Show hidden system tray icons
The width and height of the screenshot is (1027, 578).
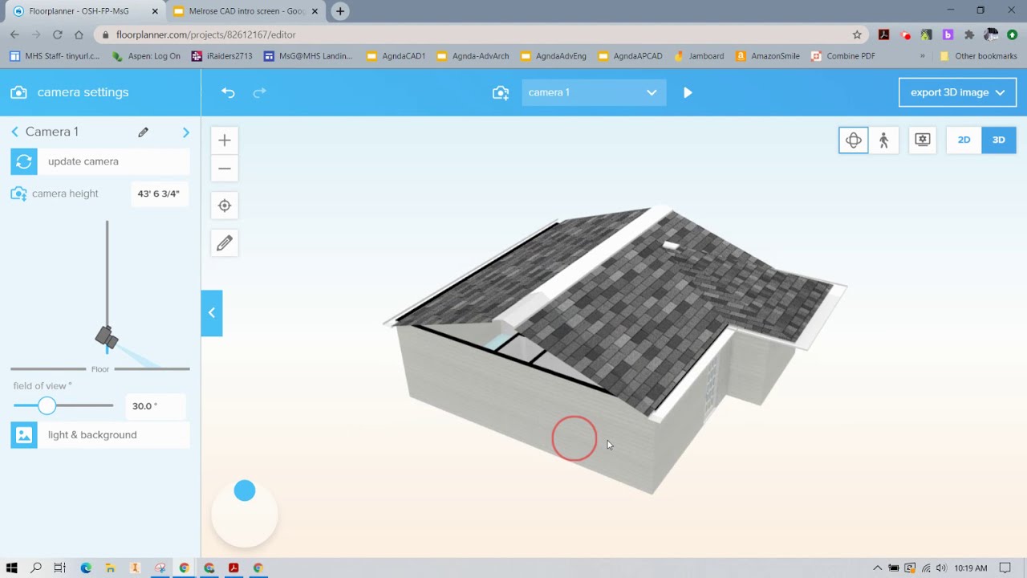[877, 568]
